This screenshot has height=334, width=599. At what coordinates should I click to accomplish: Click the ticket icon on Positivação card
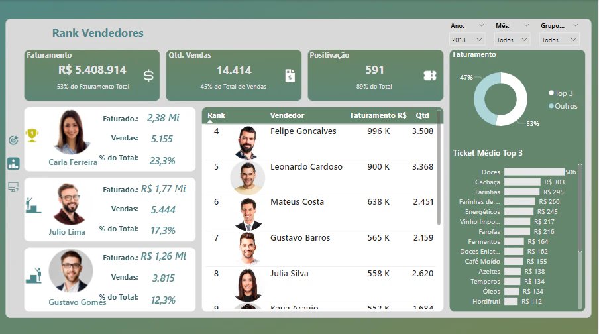coord(430,76)
